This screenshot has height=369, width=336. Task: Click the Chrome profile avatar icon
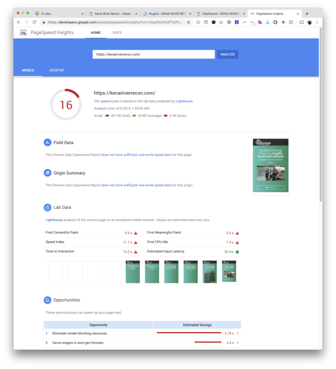click(309, 22)
